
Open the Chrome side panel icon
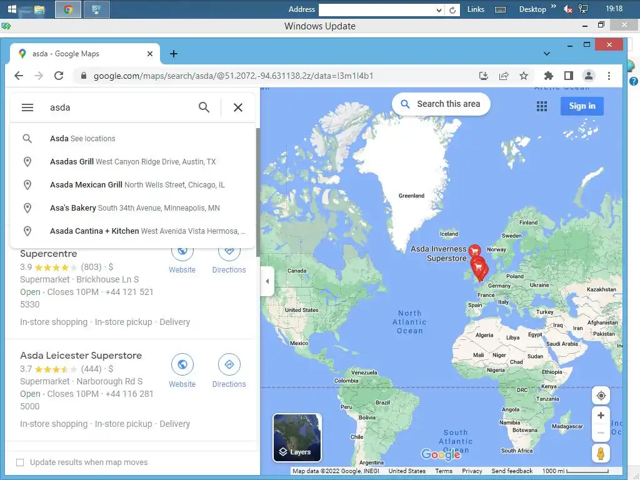(x=569, y=76)
